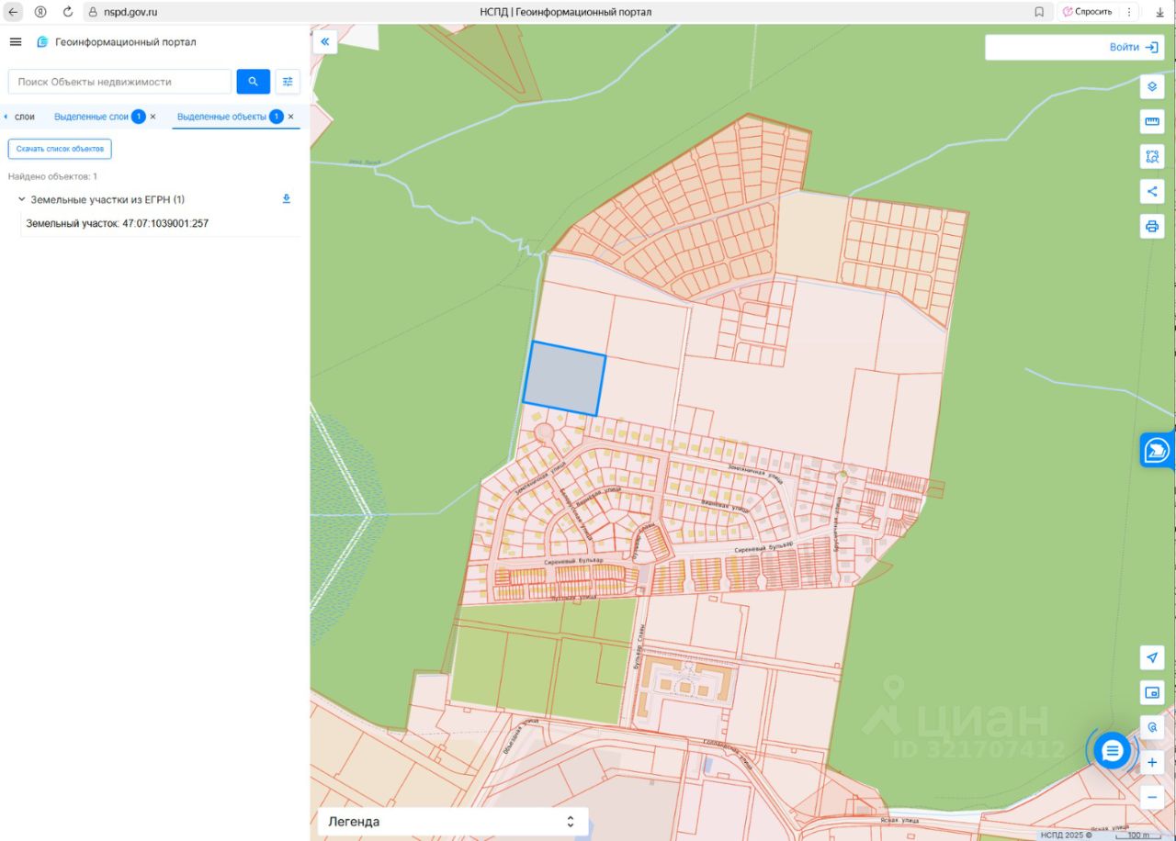Activate the ruler measurement tool
This screenshot has width=1176, height=841.
(1152, 121)
